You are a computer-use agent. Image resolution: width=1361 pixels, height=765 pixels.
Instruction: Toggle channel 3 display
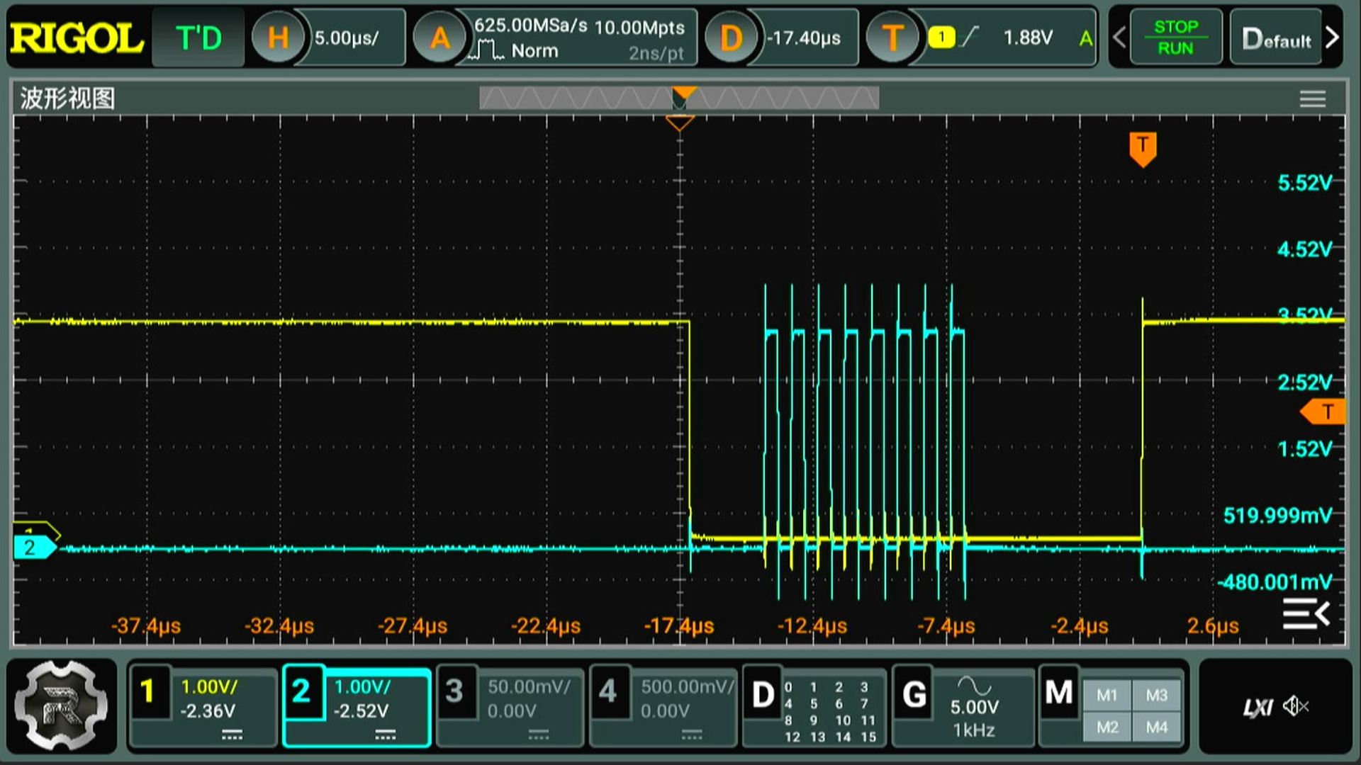click(x=454, y=691)
